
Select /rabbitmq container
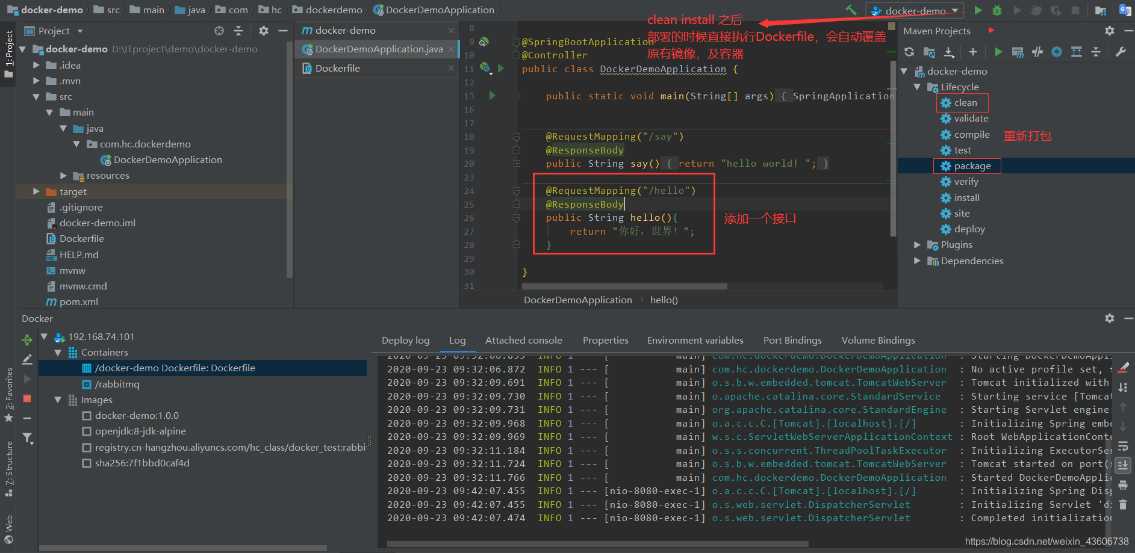click(117, 385)
